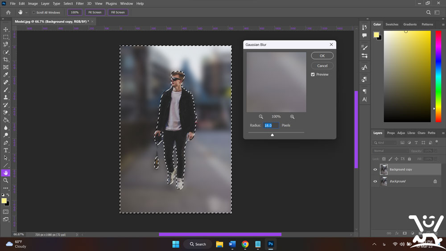Select the Dodge tool

click(6, 135)
